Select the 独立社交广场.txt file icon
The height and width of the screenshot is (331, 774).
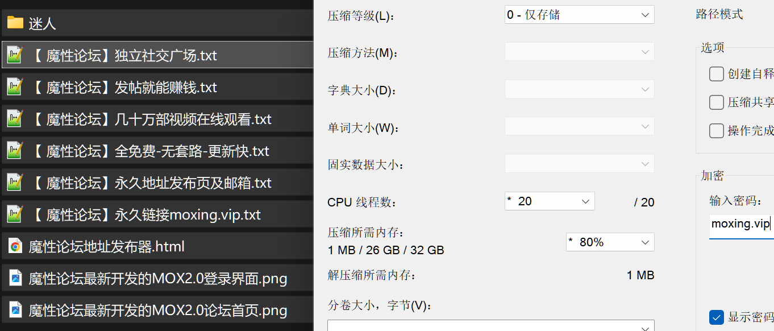[15, 55]
